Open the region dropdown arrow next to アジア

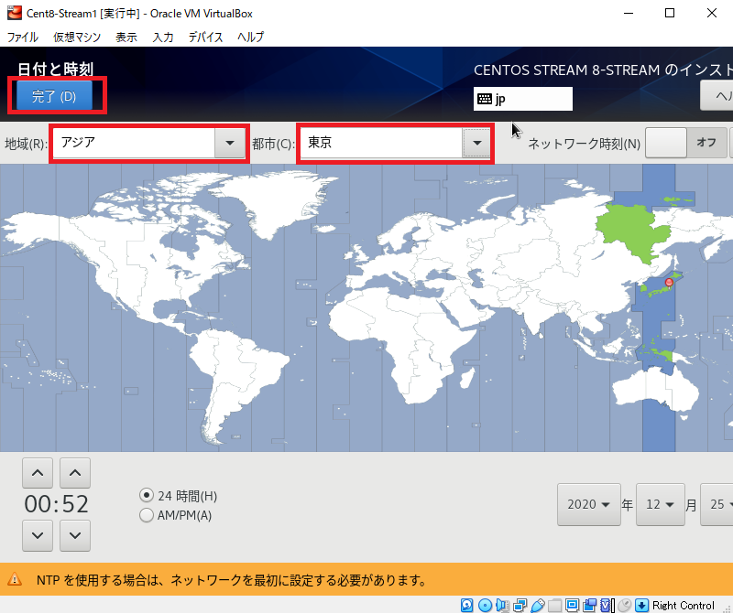[230, 143]
